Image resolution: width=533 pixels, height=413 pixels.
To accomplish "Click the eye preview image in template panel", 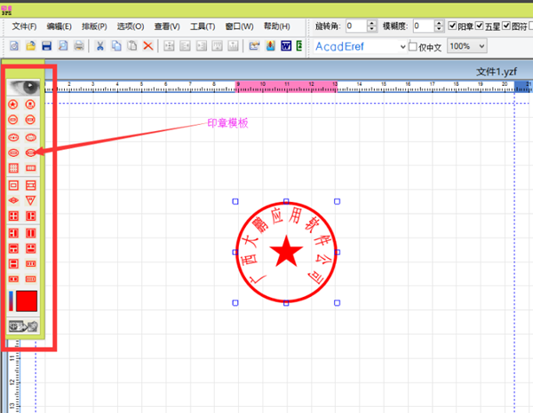I will [23, 87].
